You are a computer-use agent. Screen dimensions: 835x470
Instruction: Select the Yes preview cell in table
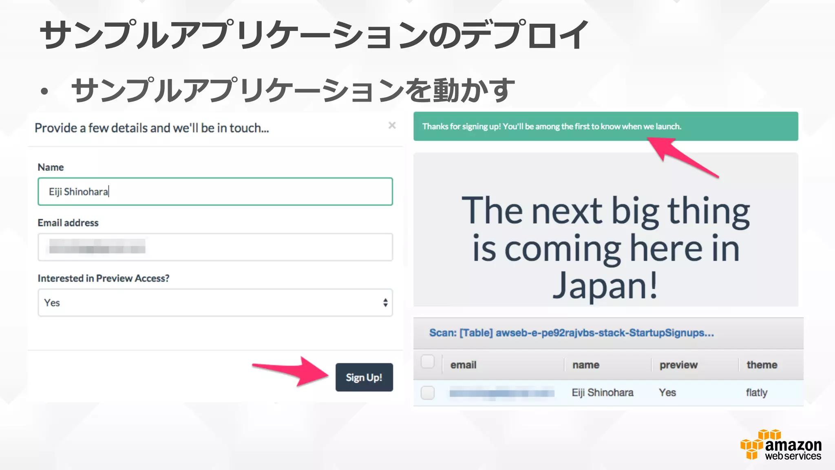click(x=667, y=392)
